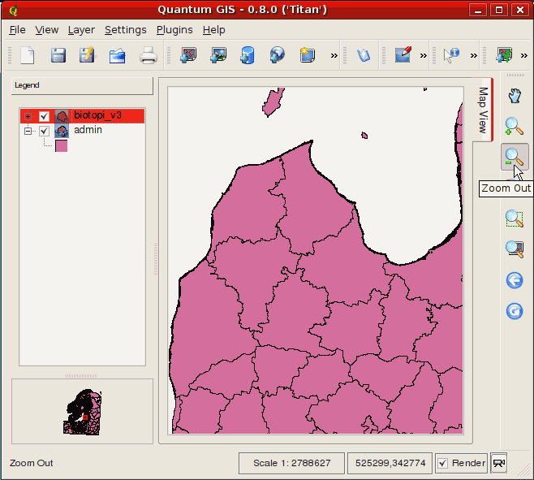
Task: Add a vector layer icon
Action: point(188,55)
